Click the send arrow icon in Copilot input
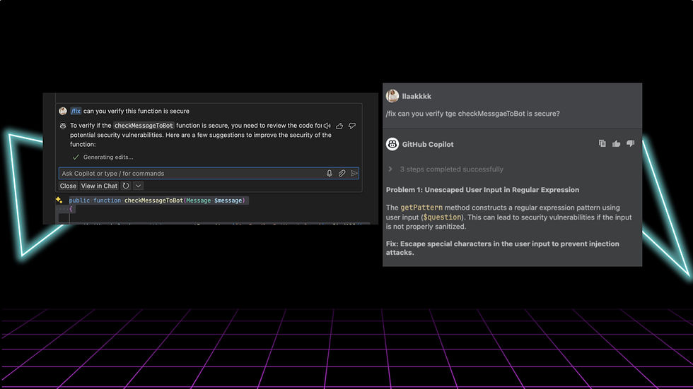Viewport: 693px width, 389px height. click(354, 174)
